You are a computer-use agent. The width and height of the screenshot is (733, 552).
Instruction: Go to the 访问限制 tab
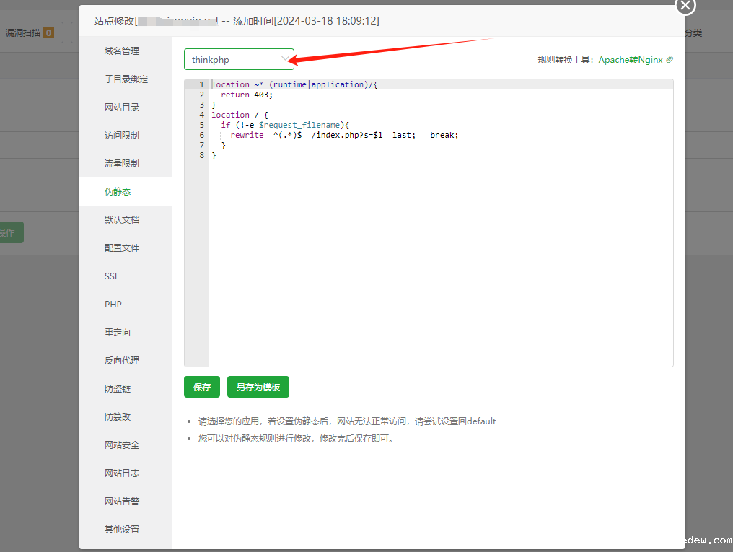pos(122,136)
